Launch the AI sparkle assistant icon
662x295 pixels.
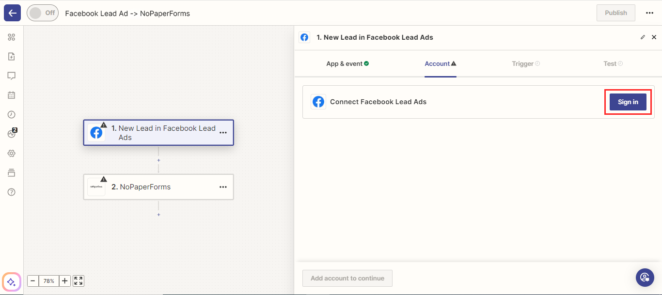click(x=12, y=282)
